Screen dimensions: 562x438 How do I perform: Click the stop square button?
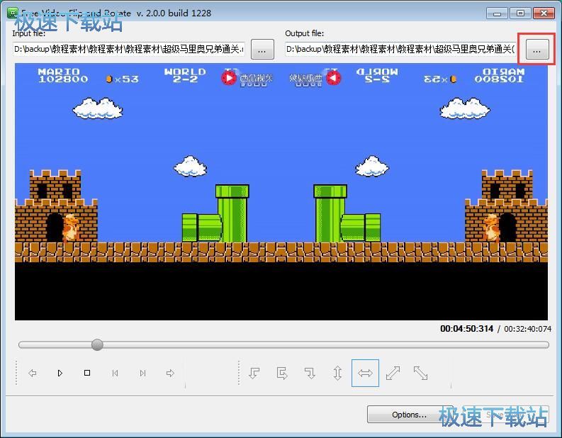(x=87, y=373)
